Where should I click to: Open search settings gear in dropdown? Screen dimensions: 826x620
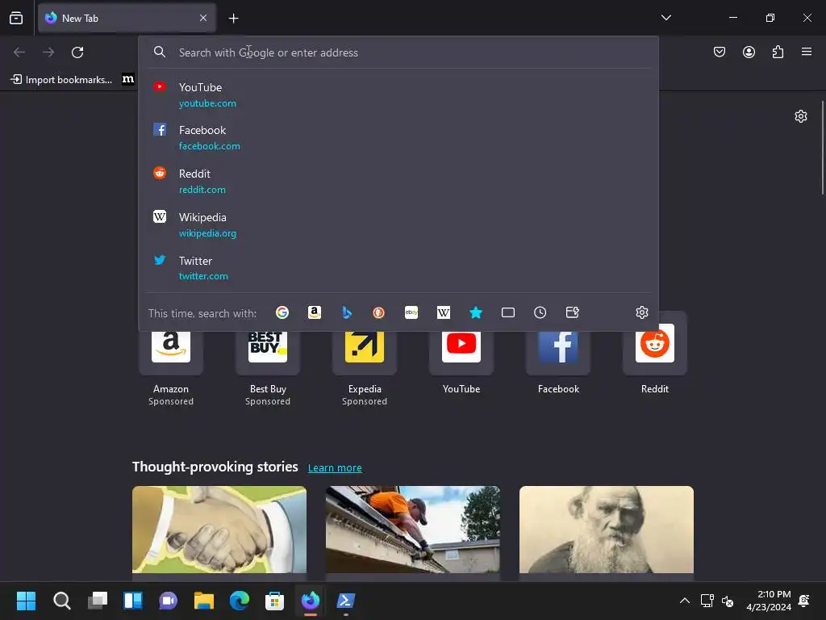click(x=641, y=312)
